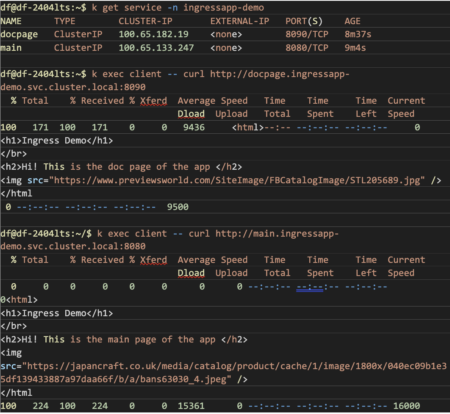Click the cluster IP 100.65.182.19
450x414 pixels.
(x=153, y=34)
